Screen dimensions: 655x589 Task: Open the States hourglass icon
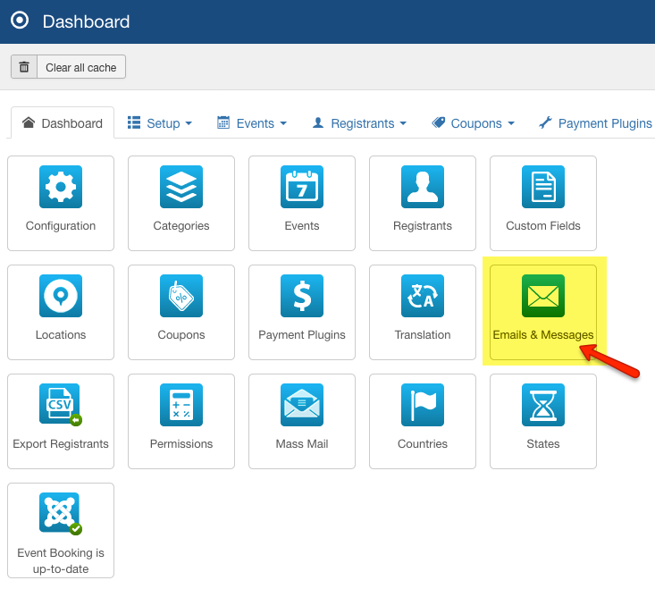point(543,405)
